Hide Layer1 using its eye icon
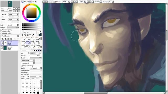The height and width of the screenshot is (94, 168). click(2, 47)
